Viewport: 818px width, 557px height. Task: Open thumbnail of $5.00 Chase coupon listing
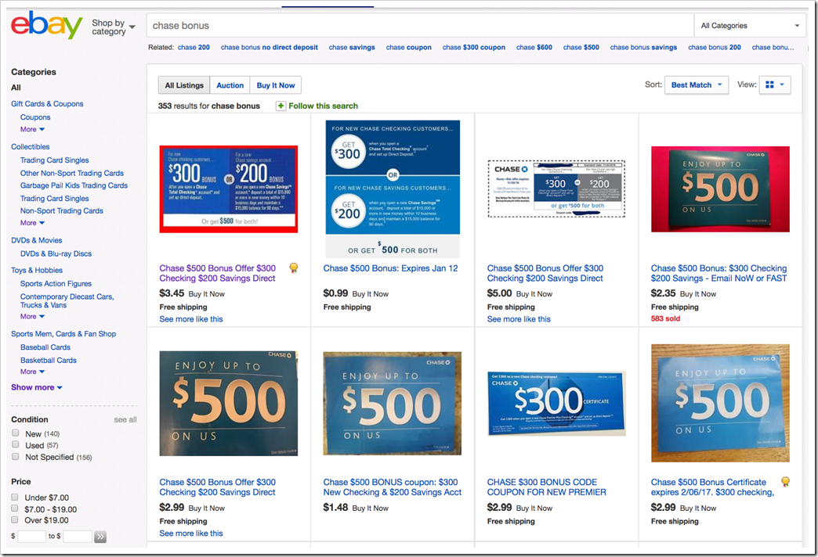[x=556, y=189]
